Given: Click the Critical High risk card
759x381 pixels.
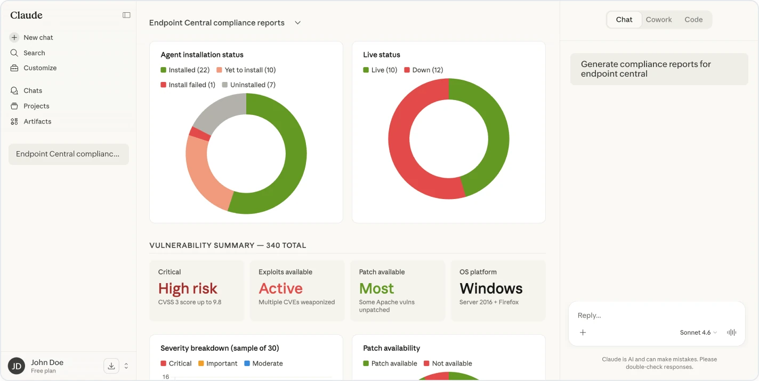Looking at the screenshot, I should [x=197, y=291].
